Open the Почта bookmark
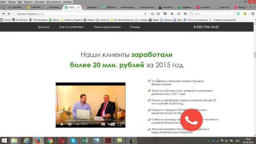Viewport: 256px width, 144px height. 5,20
